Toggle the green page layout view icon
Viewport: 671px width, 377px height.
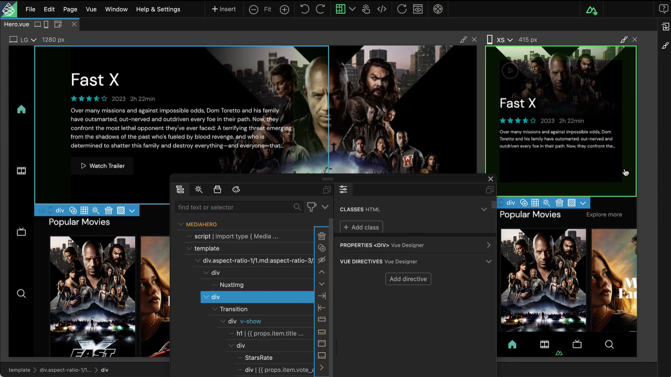[340, 9]
